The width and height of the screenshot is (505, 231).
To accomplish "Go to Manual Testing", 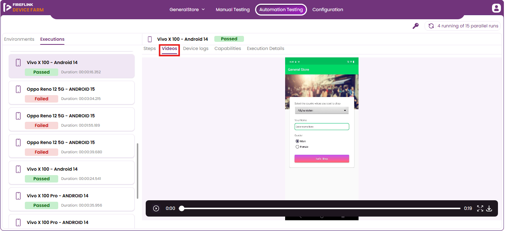I will 233,10.
